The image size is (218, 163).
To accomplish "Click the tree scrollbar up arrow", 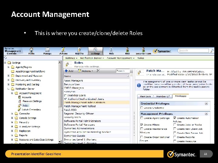I will tap(60, 62).
